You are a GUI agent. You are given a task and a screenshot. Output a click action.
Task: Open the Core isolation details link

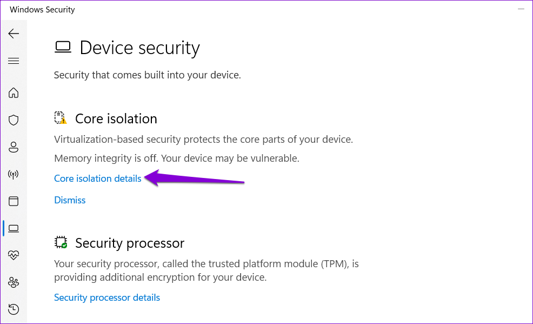click(x=97, y=178)
